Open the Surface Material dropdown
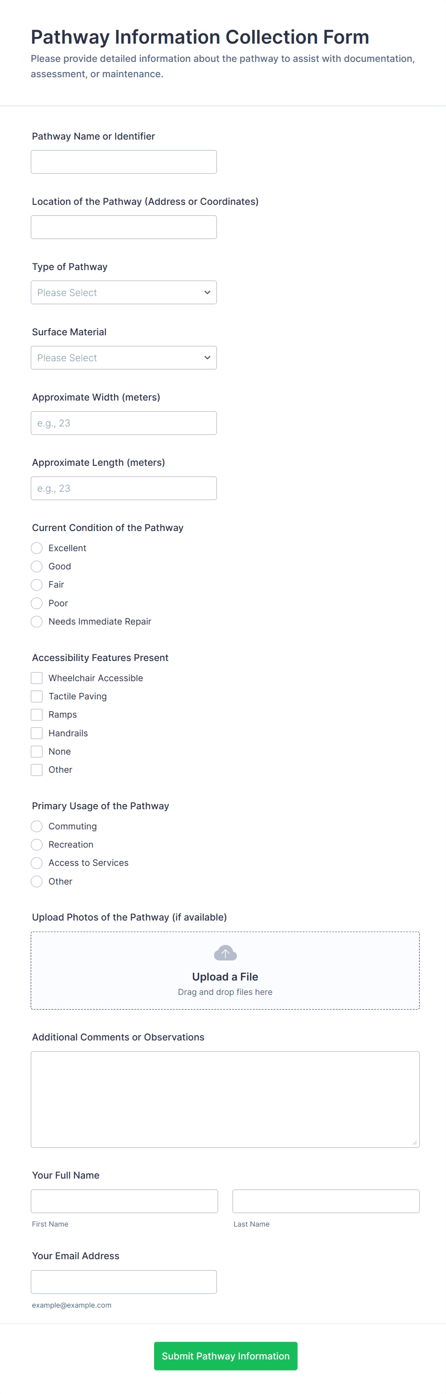Viewport: 446px width, 1394px height. coord(123,358)
